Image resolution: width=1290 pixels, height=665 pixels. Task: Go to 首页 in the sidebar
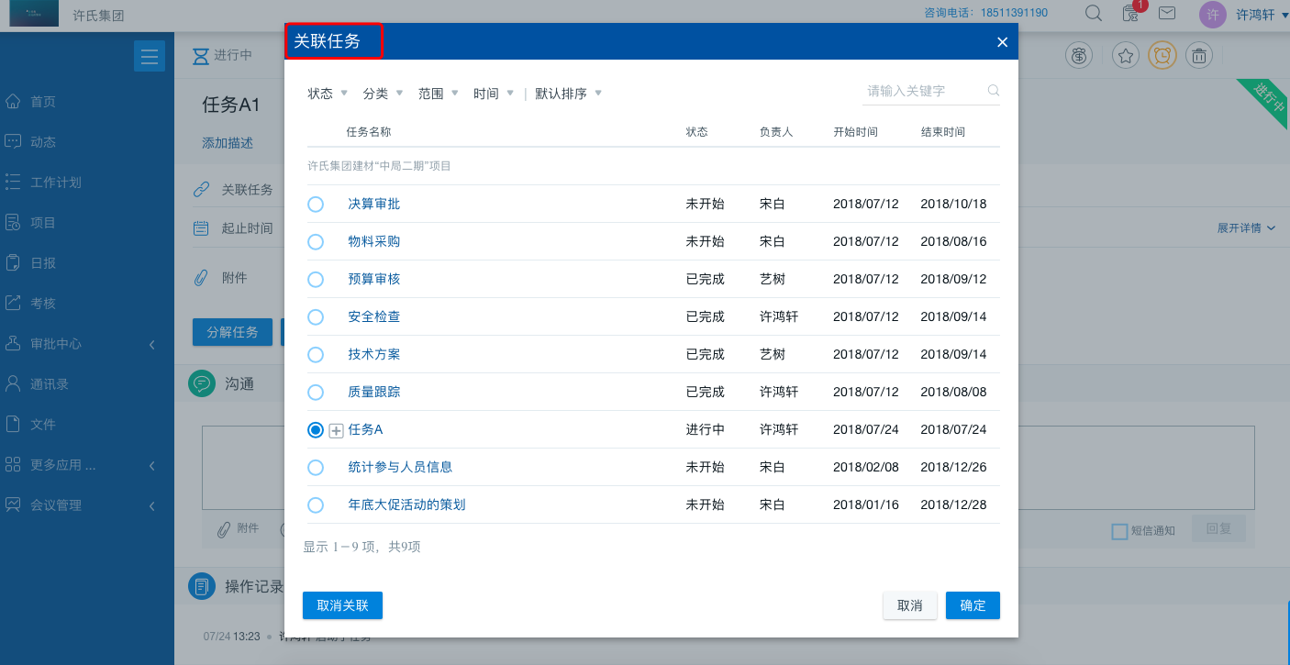tap(43, 102)
